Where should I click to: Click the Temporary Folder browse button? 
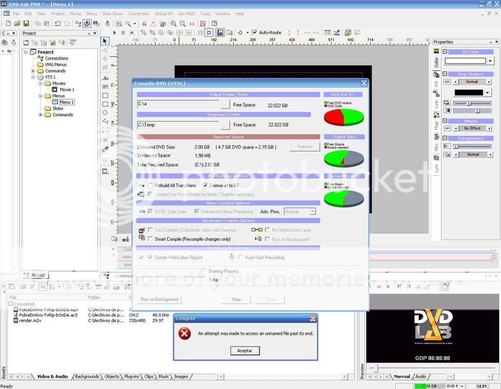pyautogui.click(x=225, y=125)
